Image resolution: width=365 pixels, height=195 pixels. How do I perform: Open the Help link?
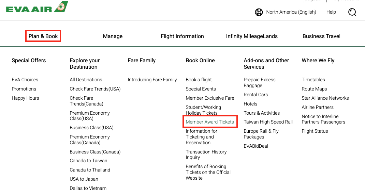pyautogui.click(x=331, y=12)
